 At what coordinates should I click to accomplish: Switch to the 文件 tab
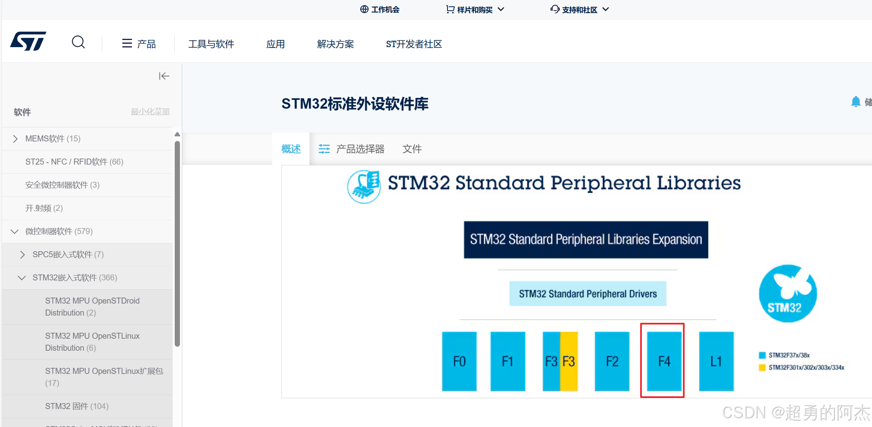(x=412, y=149)
